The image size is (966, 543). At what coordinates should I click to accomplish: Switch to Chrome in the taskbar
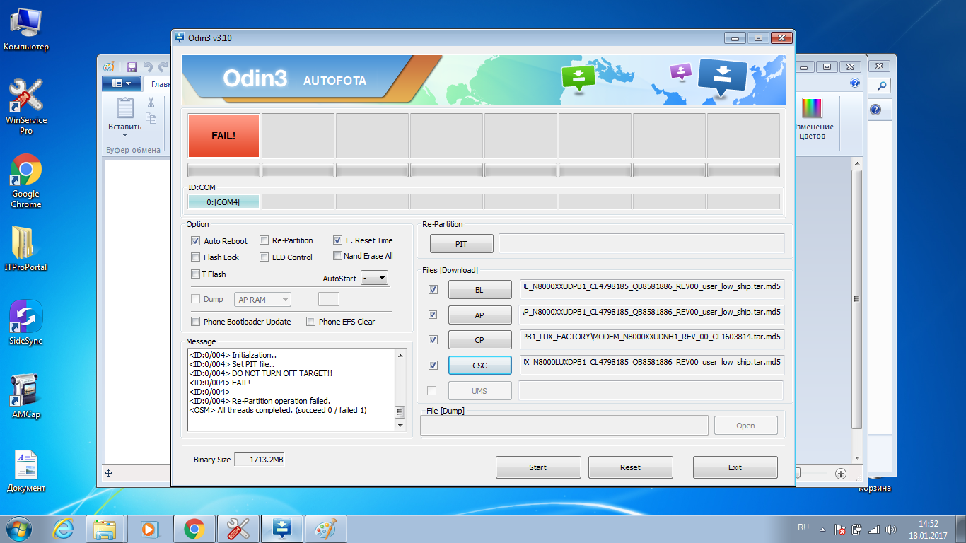pos(194,528)
